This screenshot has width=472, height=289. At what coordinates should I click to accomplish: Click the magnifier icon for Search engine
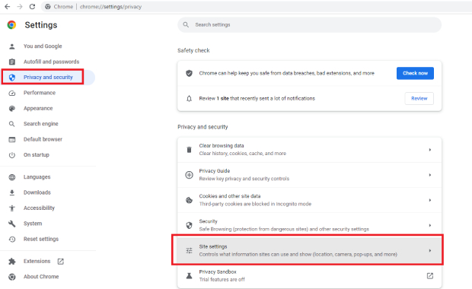click(x=11, y=124)
